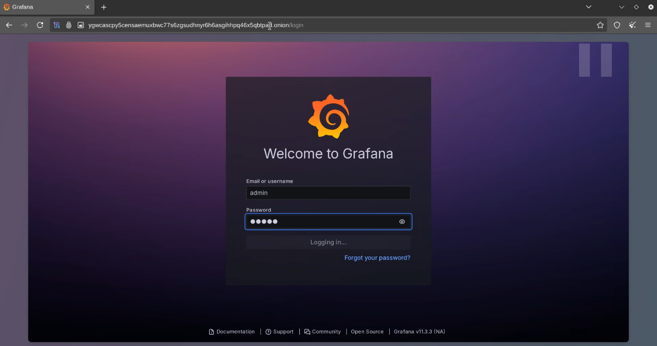
Task: Click the Grafana v11.3.3 (NA) version link
Action: pyautogui.click(x=419, y=332)
